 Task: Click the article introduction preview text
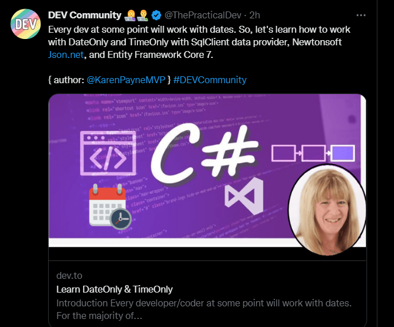pyautogui.click(x=204, y=309)
